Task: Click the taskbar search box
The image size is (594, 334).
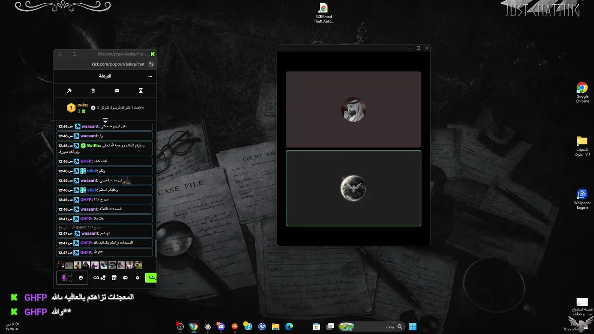Action: click(370, 327)
